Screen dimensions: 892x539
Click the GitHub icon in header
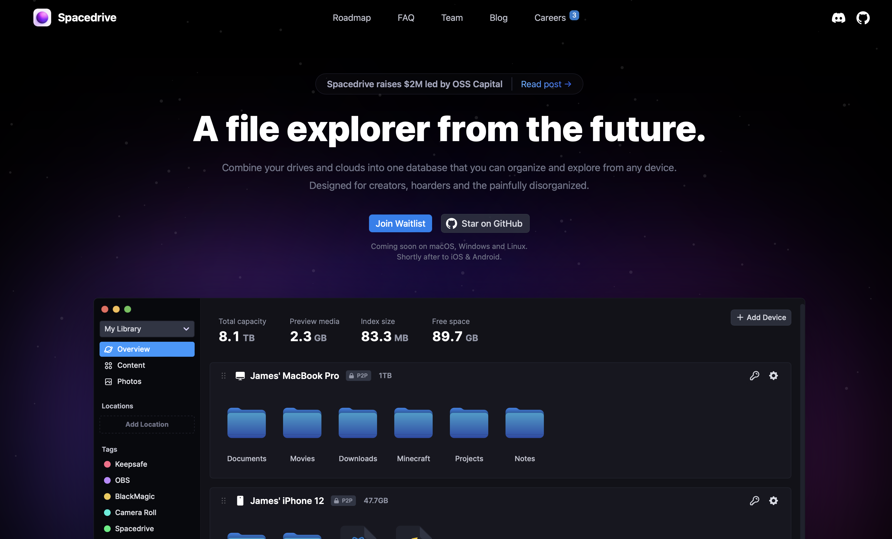pos(863,18)
